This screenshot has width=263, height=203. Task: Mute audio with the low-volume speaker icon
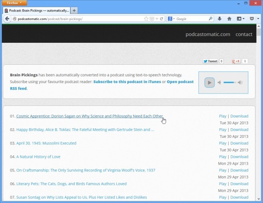(x=219, y=83)
